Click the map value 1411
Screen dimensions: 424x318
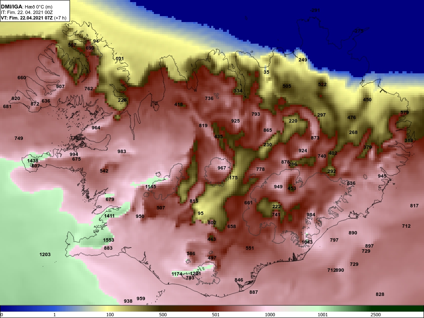coord(109,216)
